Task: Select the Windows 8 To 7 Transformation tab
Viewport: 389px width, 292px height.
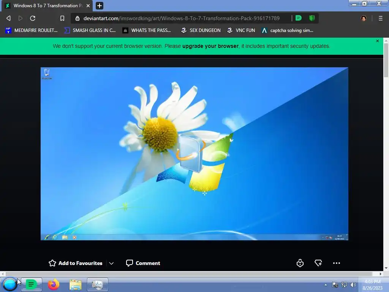Action: pyautogui.click(x=47, y=6)
